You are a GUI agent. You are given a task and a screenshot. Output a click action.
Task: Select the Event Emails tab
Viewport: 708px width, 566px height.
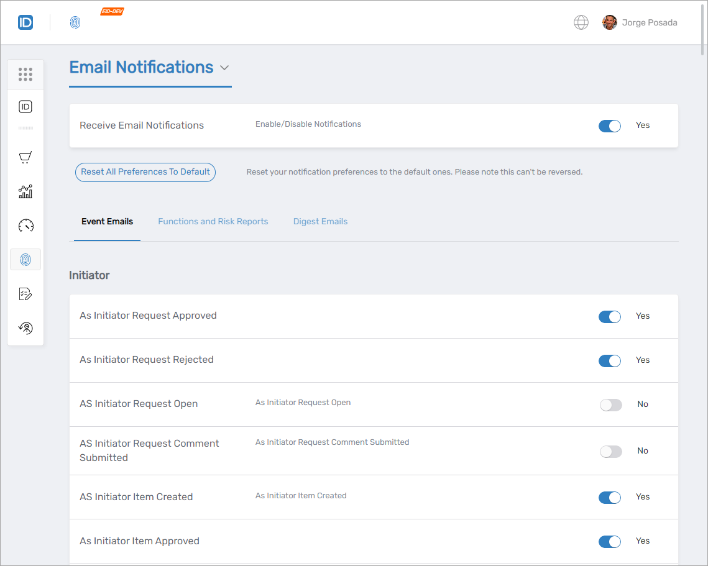tap(107, 221)
